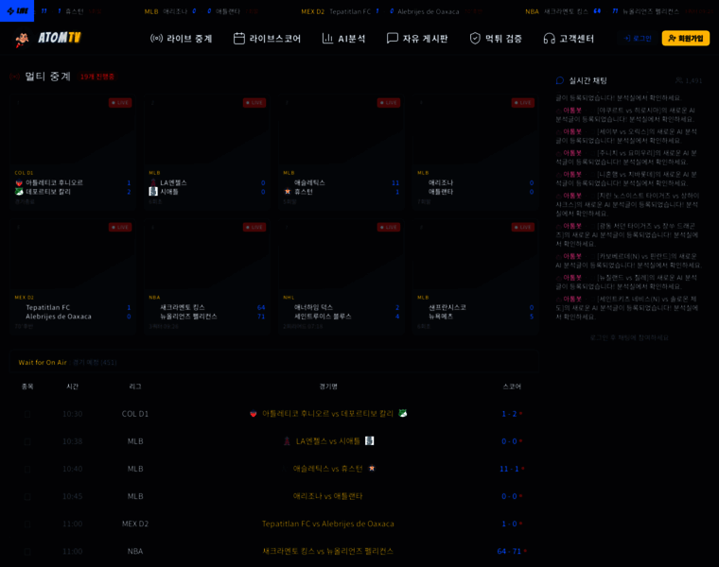Image resolution: width=719 pixels, height=567 pixels.
Task: Open the 먹튀 검증 menu
Action: [x=496, y=39]
